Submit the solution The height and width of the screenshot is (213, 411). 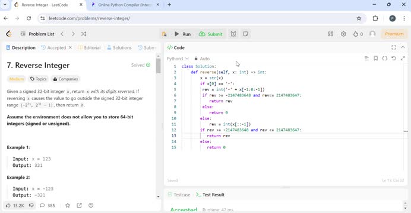(210, 34)
